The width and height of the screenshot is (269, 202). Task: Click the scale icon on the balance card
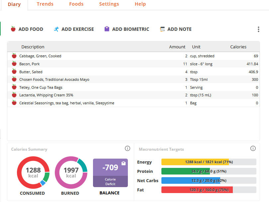124,163
